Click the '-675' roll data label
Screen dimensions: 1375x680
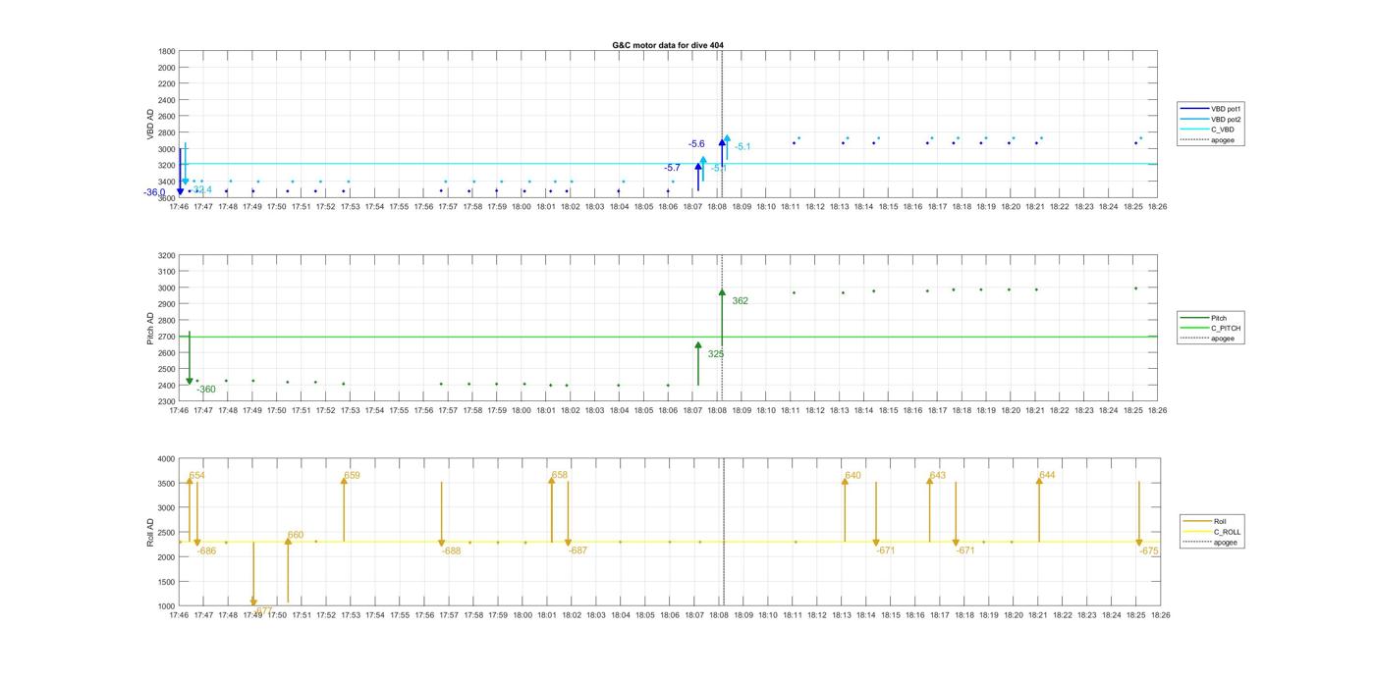1149,551
